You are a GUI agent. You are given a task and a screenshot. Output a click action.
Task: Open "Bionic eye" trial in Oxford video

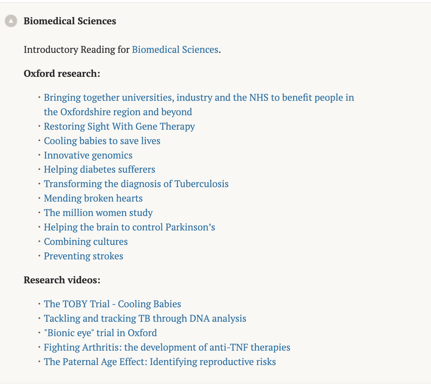[x=101, y=333]
